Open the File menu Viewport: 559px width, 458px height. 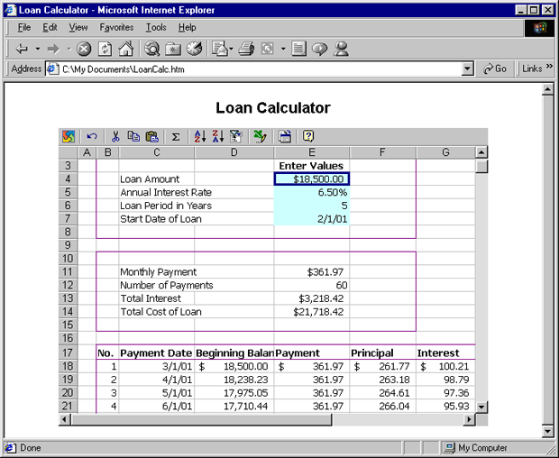pos(24,27)
